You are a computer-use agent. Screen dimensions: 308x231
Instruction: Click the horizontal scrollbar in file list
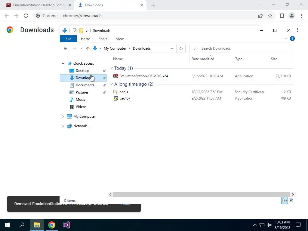coord(202,195)
